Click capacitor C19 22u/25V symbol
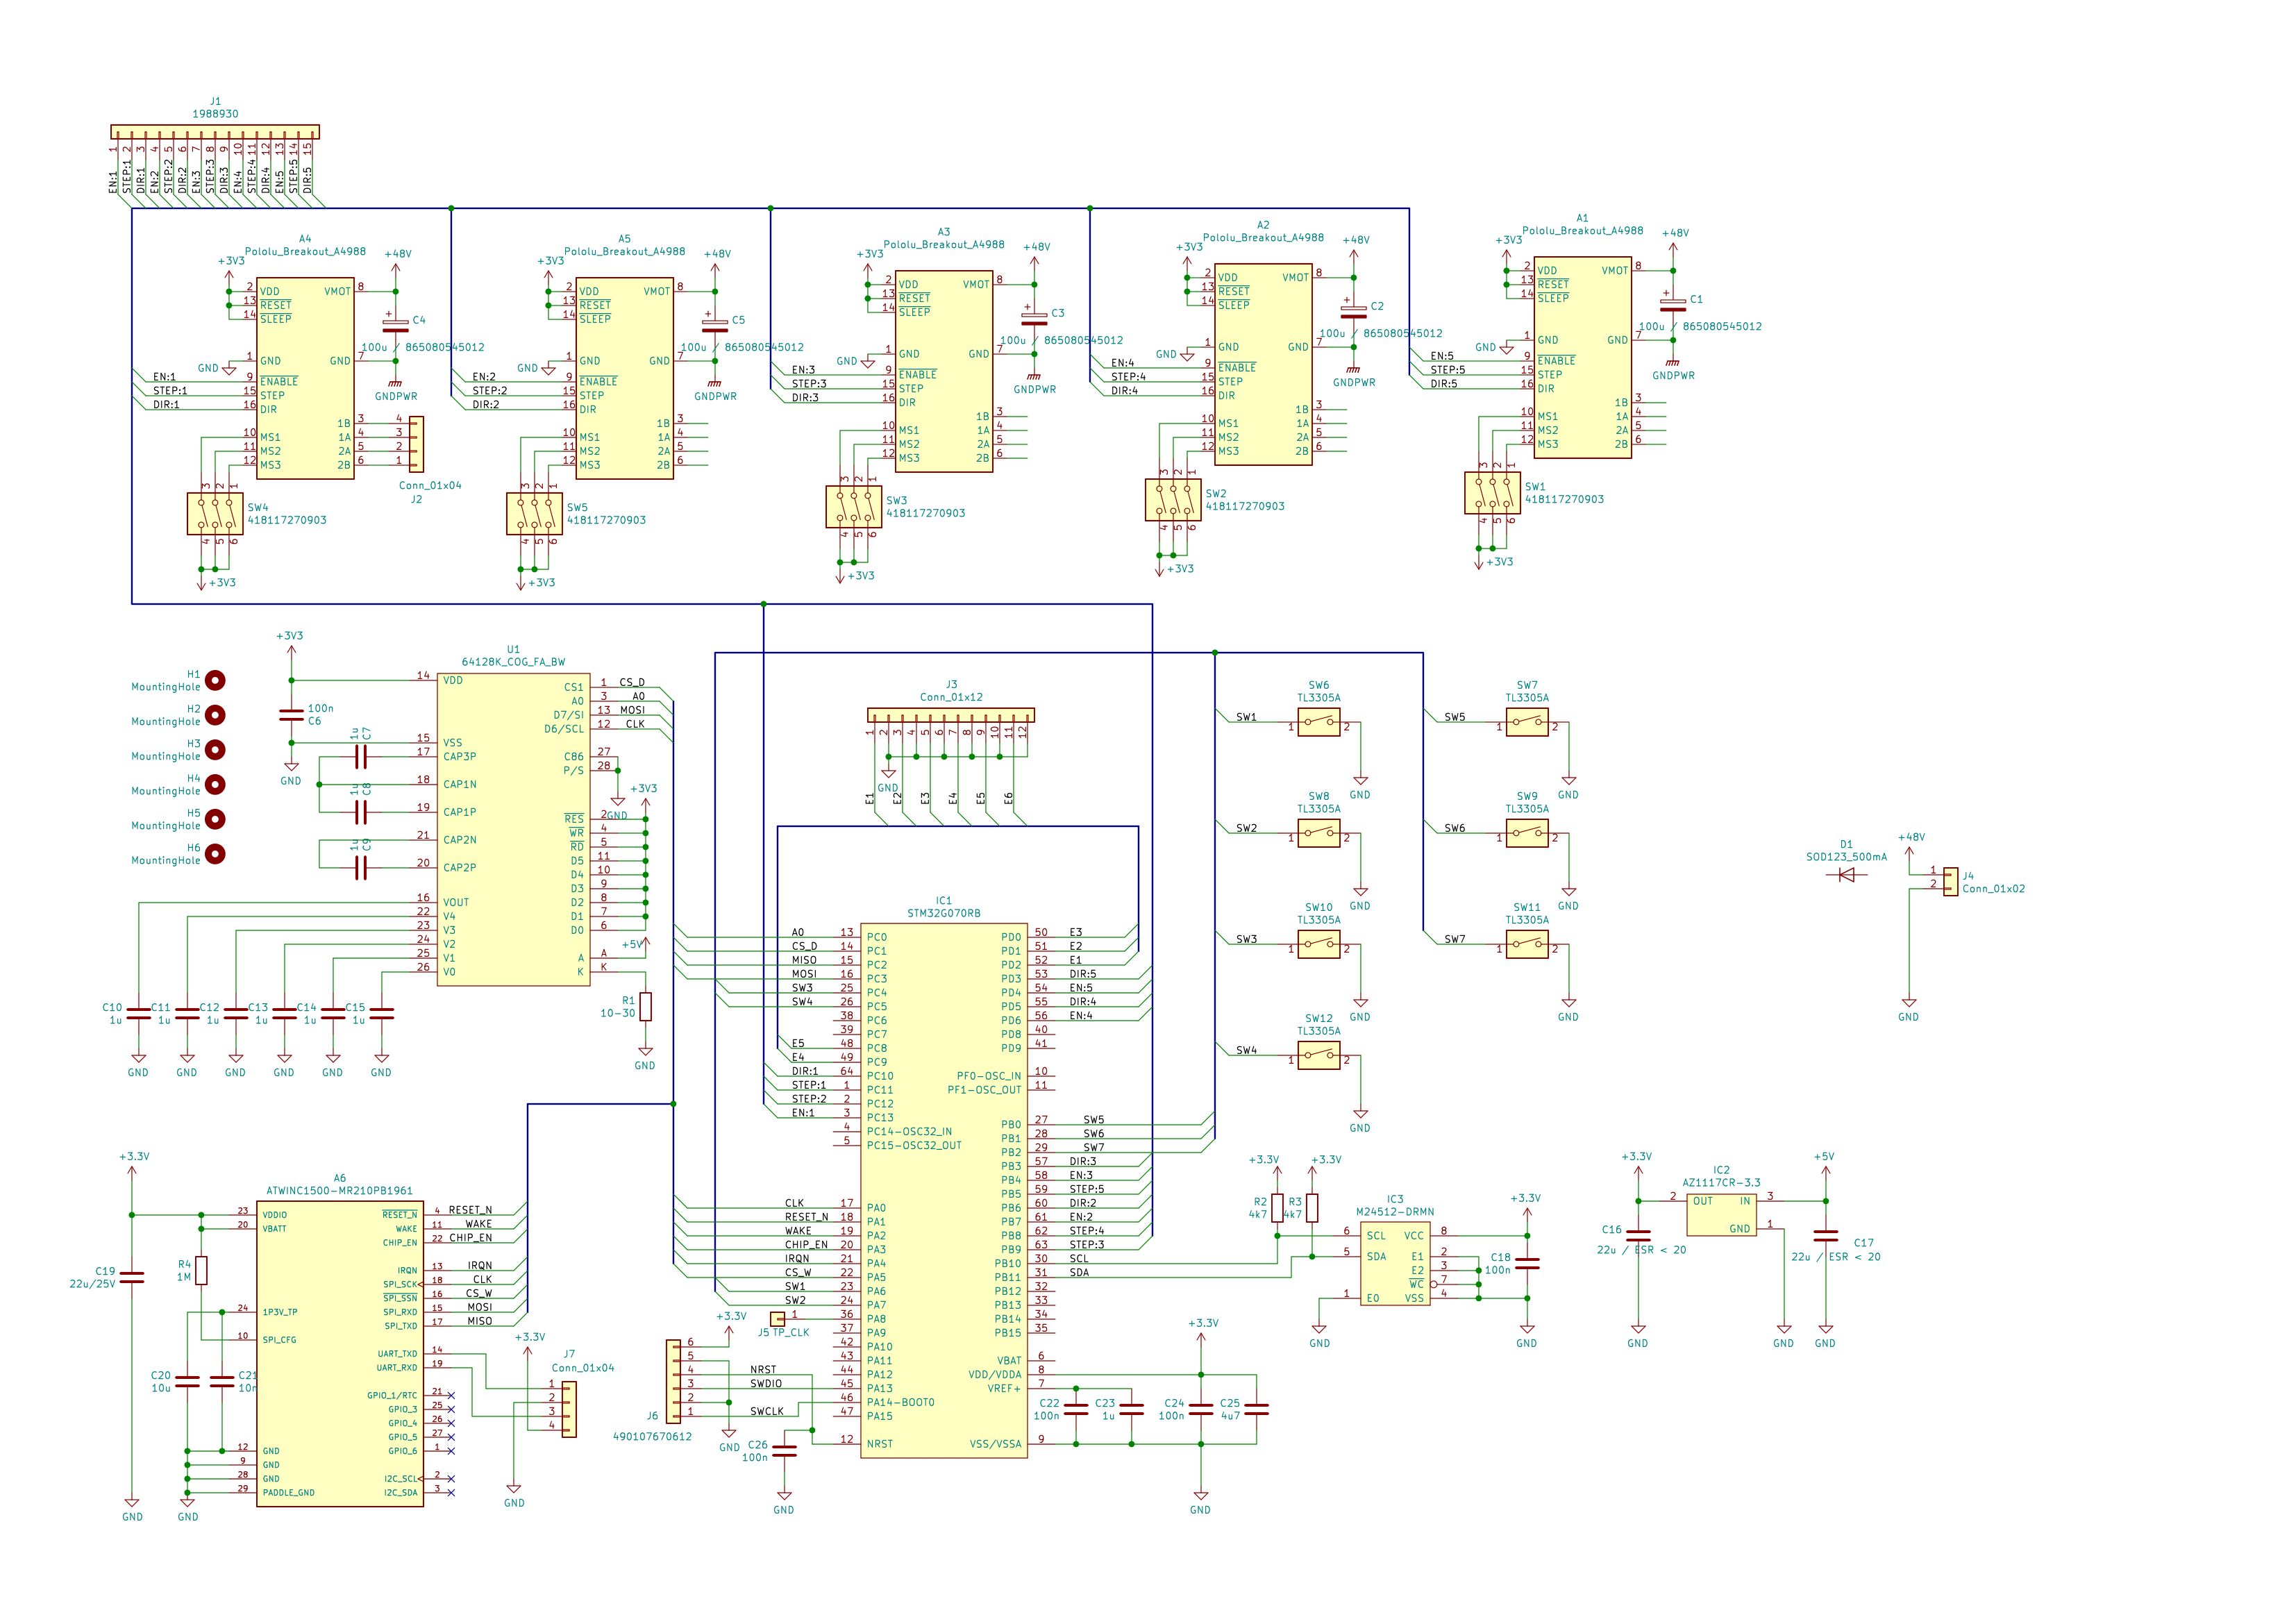The image size is (2296, 1624). coord(132,1277)
